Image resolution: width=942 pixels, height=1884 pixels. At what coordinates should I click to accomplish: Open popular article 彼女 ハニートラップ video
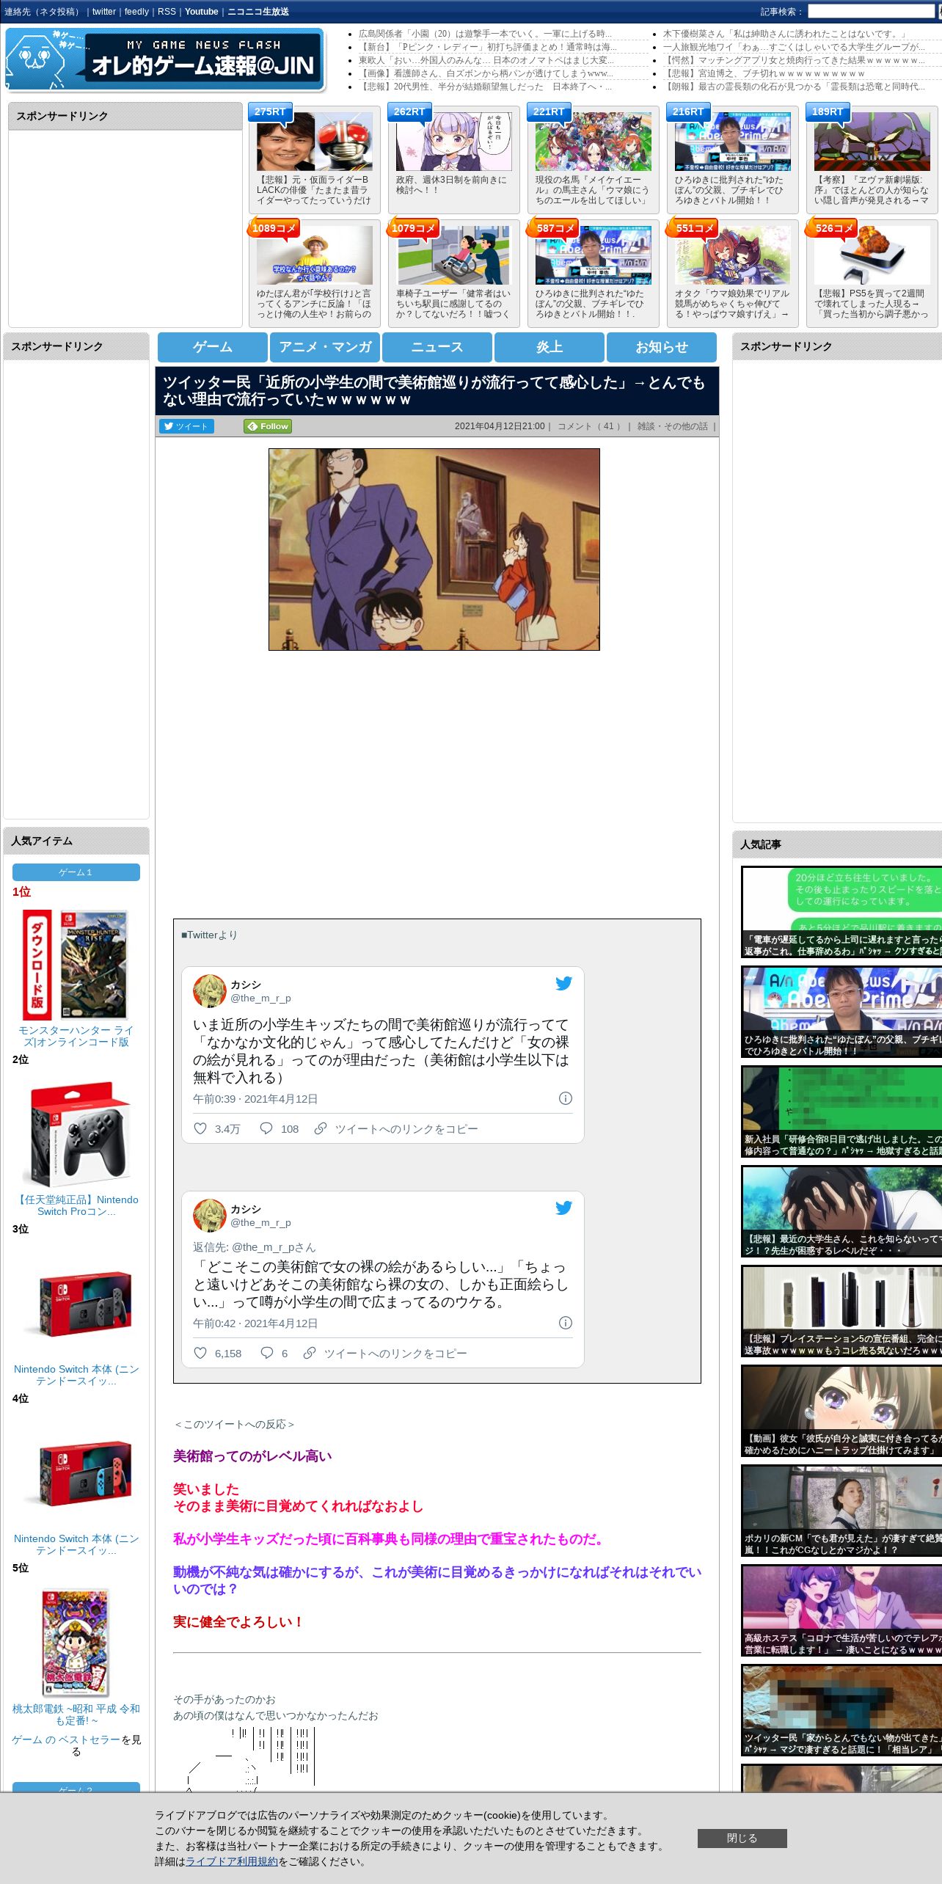(x=841, y=1411)
